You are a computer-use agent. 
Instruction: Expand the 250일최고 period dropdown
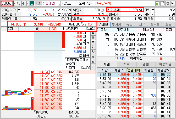click(19, 10)
